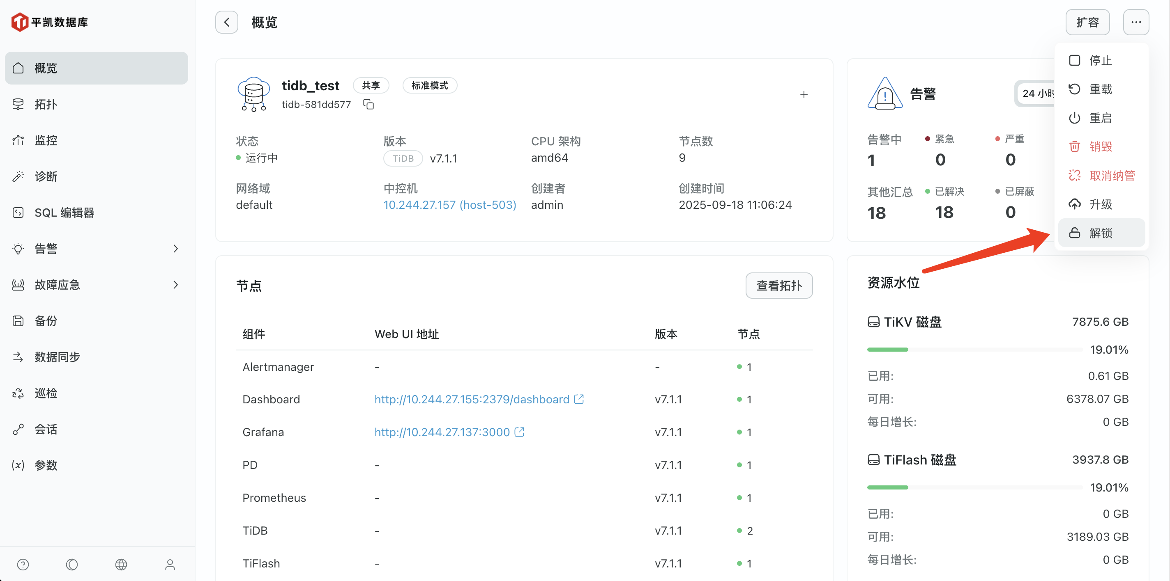
Task: Open the Grafana URL link
Action: tap(442, 432)
